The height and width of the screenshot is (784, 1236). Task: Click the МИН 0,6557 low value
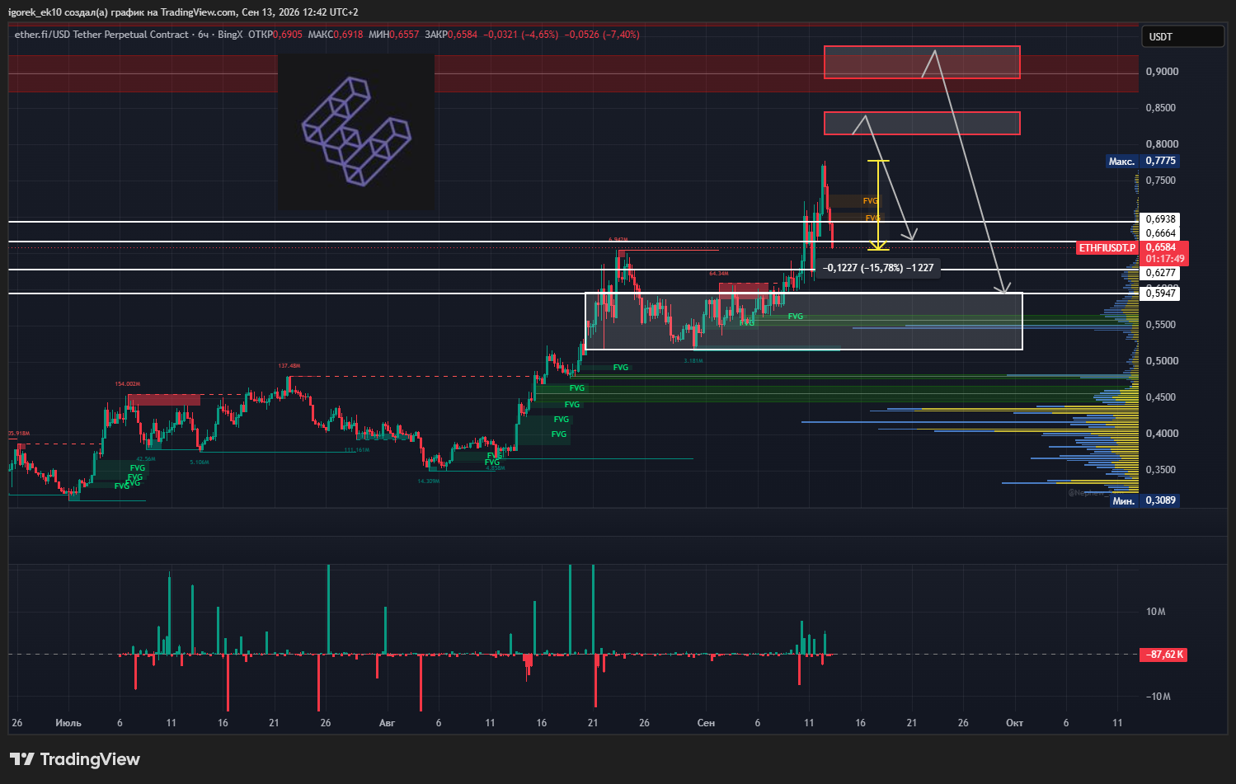(394, 35)
